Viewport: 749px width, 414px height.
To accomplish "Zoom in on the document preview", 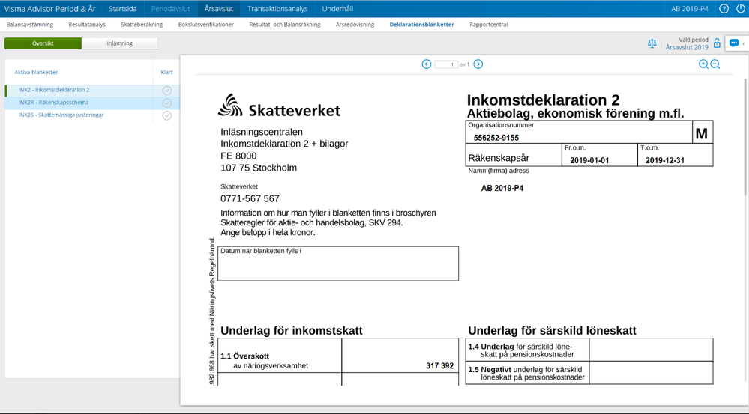I will coord(703,64).
